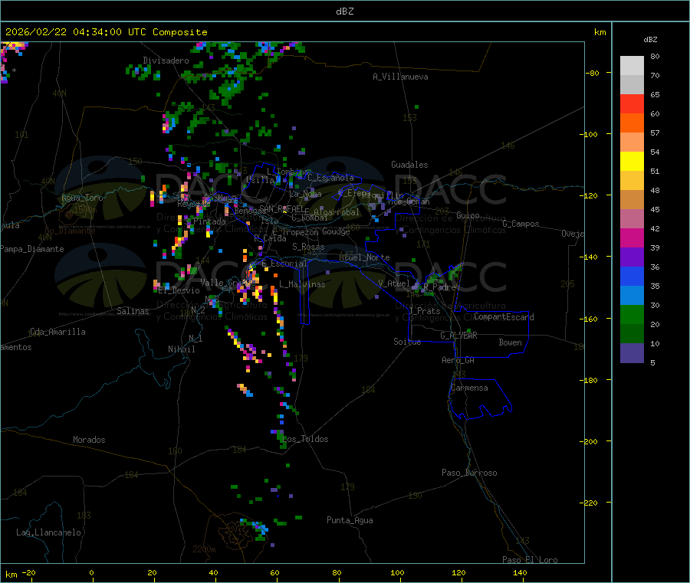Select the purple 36-39 dBZ legend swatch
690x583 pixels.
pyautogui.click(x=632, y=257)
